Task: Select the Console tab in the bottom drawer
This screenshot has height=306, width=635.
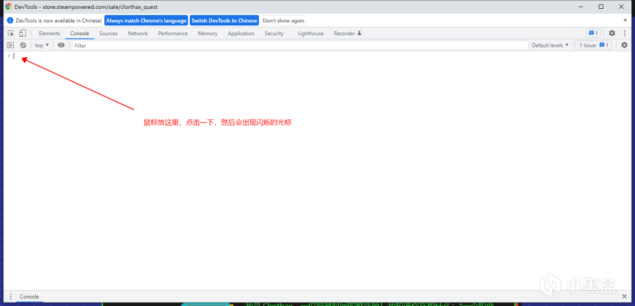Action: [29, 297]
